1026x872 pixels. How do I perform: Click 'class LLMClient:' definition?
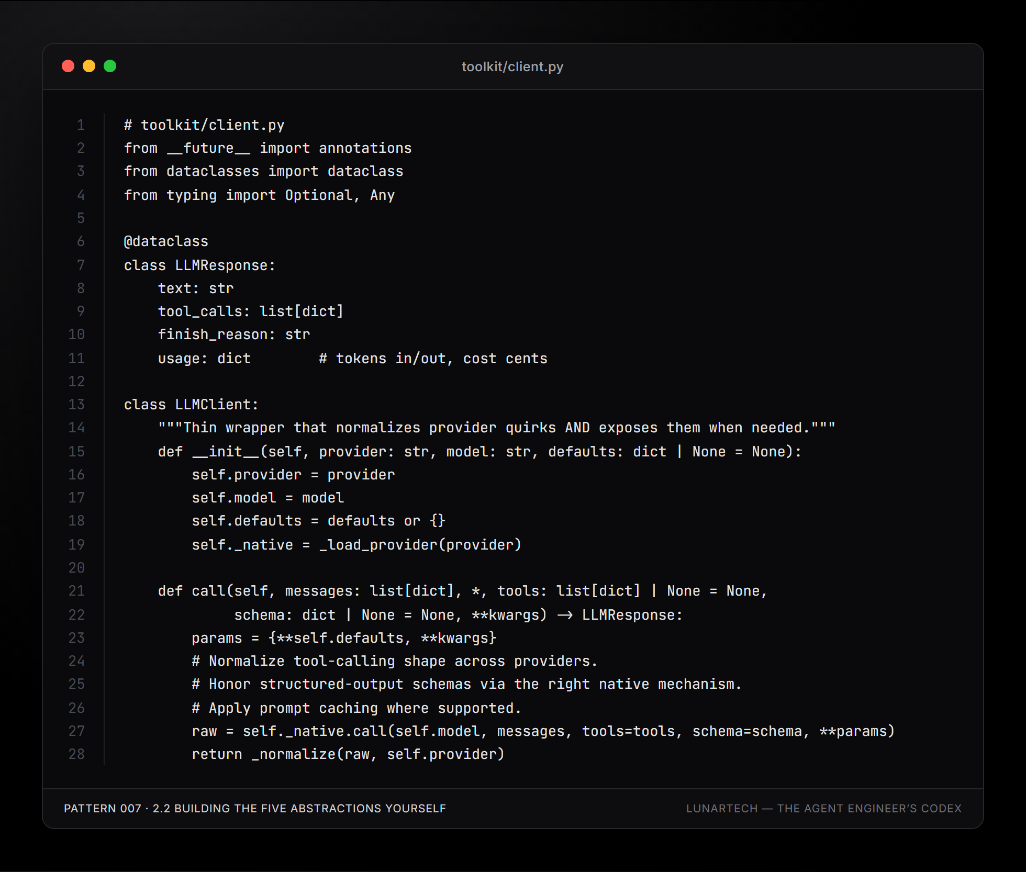point(191,405)
